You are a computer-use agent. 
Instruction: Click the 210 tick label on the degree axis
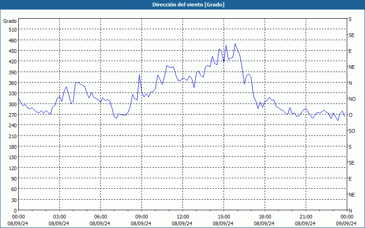click(13, 136)
